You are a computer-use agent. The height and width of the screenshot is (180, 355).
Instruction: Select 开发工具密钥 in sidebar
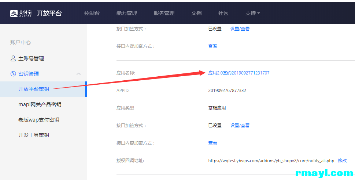click(33, 135)
